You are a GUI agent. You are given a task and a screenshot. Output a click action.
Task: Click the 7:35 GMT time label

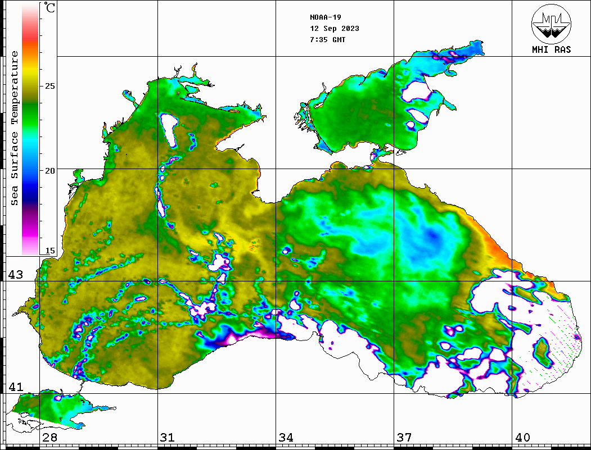click(327, 40)
